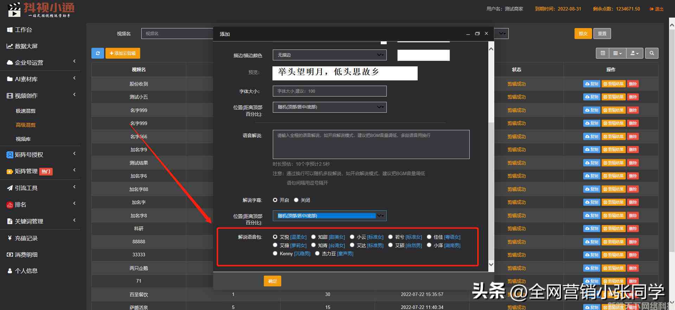Focus the 视频名 search input
Screen dimensions: 675x310
[x=177, y=34]
